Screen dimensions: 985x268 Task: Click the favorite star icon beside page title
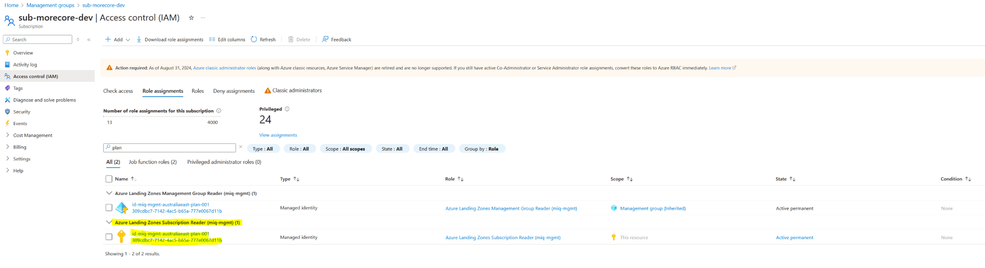point(191,18)
